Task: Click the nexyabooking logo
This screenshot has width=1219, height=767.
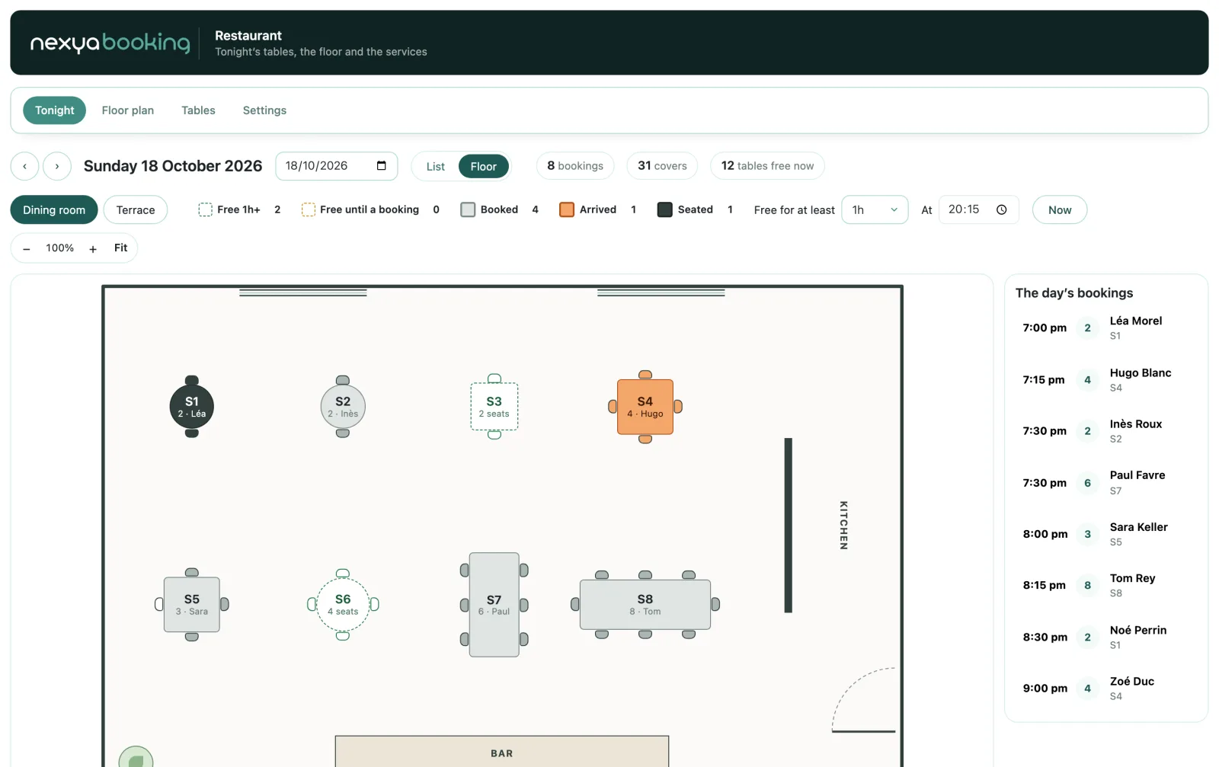Action: 110,43
